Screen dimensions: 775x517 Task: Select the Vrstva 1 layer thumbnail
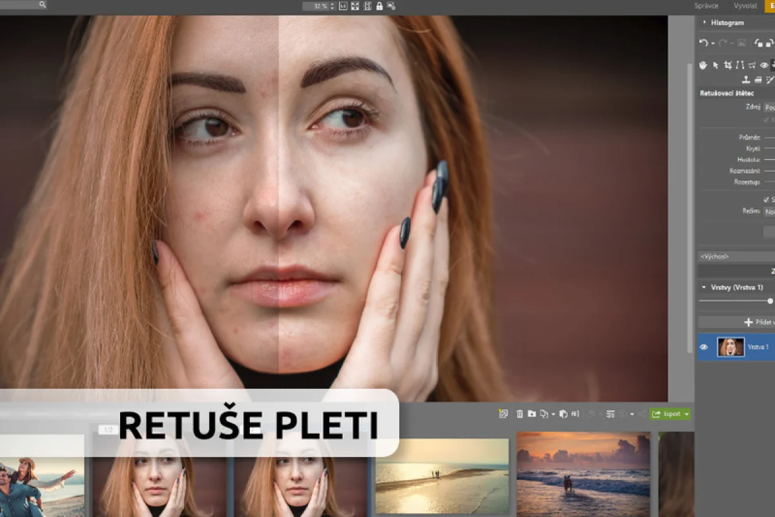click(x=730, y=347)
